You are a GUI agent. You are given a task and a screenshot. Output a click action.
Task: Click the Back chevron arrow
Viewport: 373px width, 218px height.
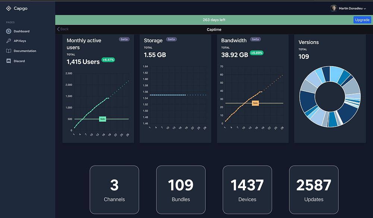pos(58,29)
